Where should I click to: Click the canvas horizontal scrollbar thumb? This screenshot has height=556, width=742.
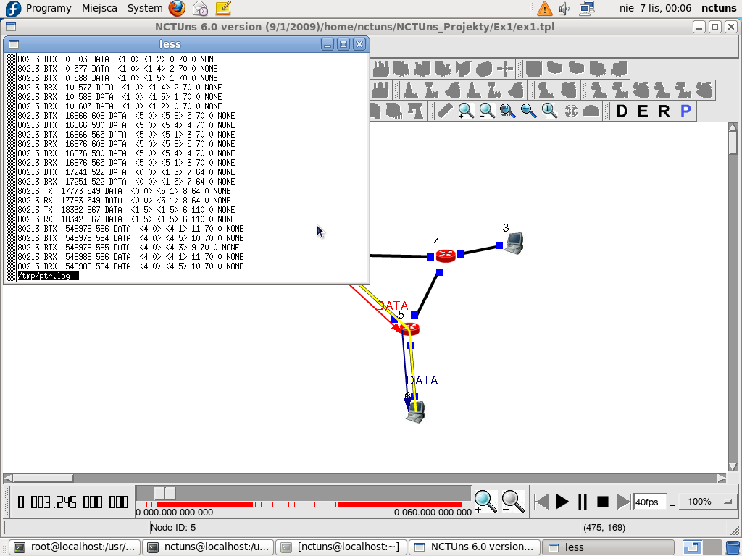tap(43, 478)
